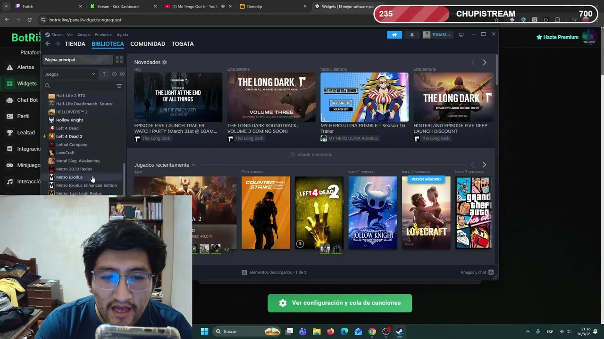Focus the Steam library search field
Viewport: 604px width, 339px height.
pyautogui.click(x=79, y=86)
